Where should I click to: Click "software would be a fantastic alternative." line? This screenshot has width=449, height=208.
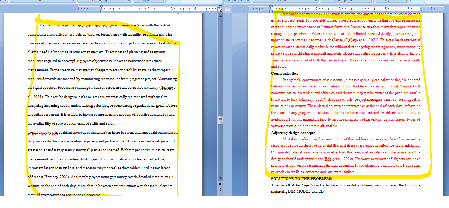coord(304,126)
